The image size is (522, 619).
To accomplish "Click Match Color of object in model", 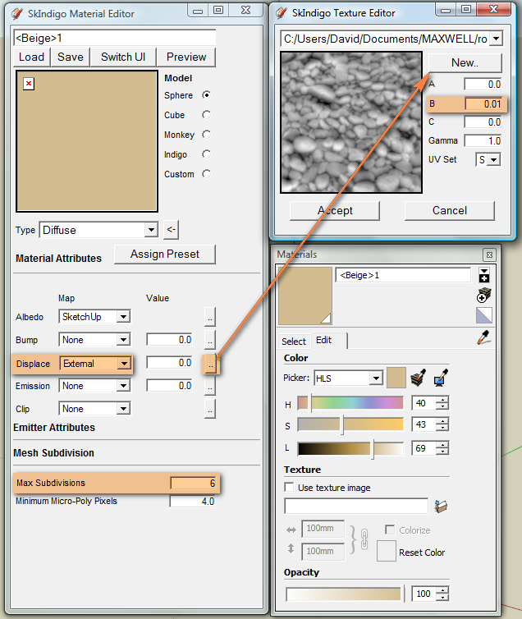I will click(419, 378).
